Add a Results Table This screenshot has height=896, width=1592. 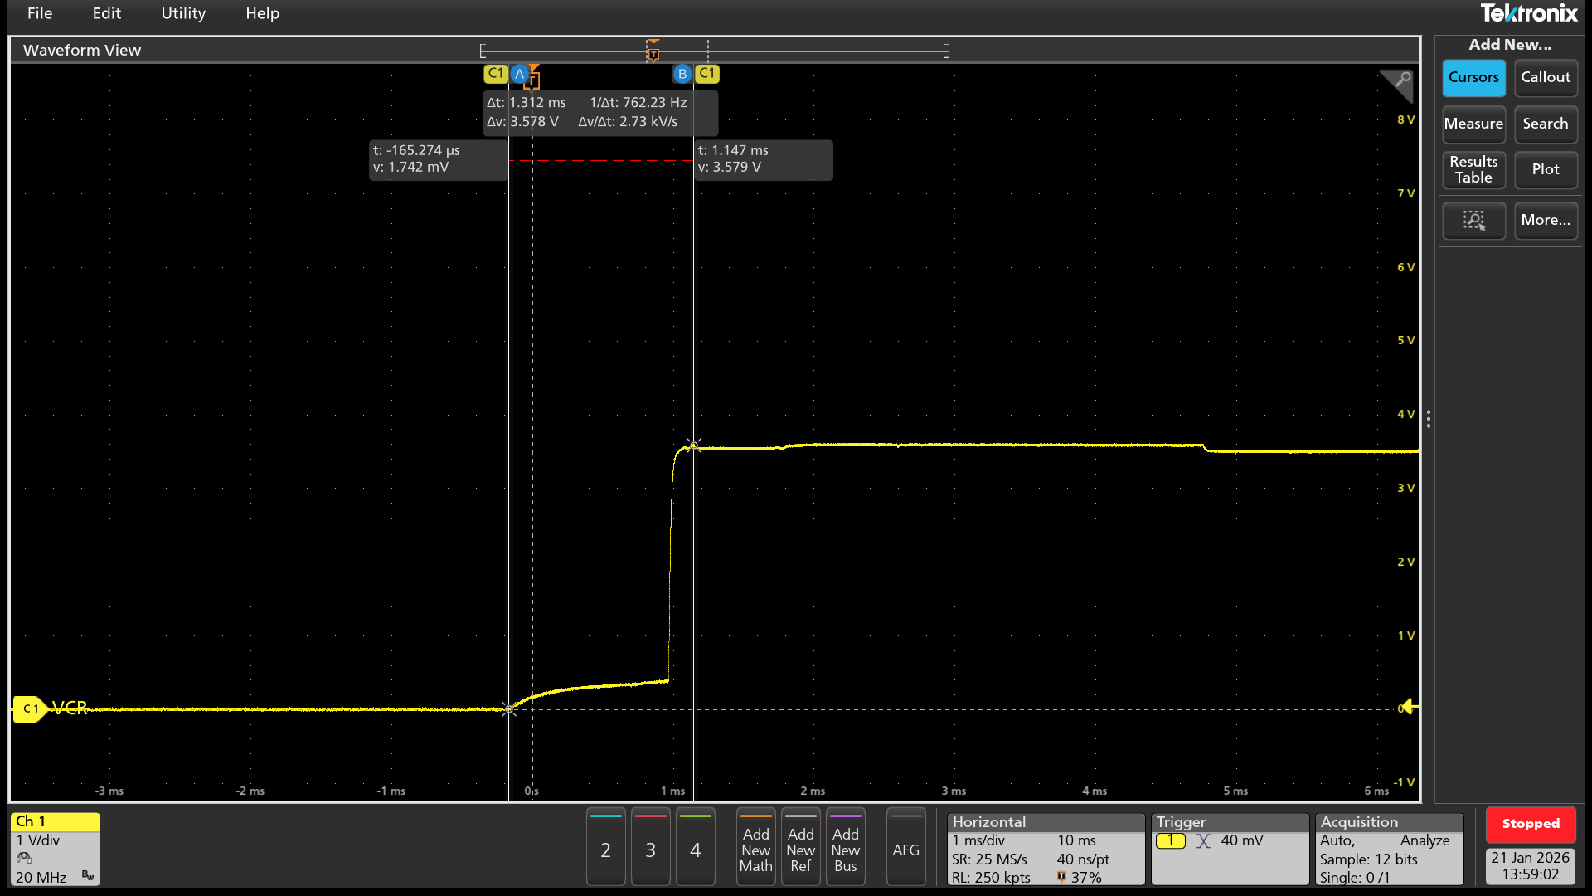[1473, 169]
